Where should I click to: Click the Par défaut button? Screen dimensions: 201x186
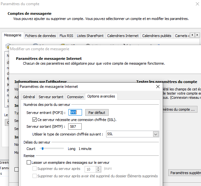coord(97,113)
